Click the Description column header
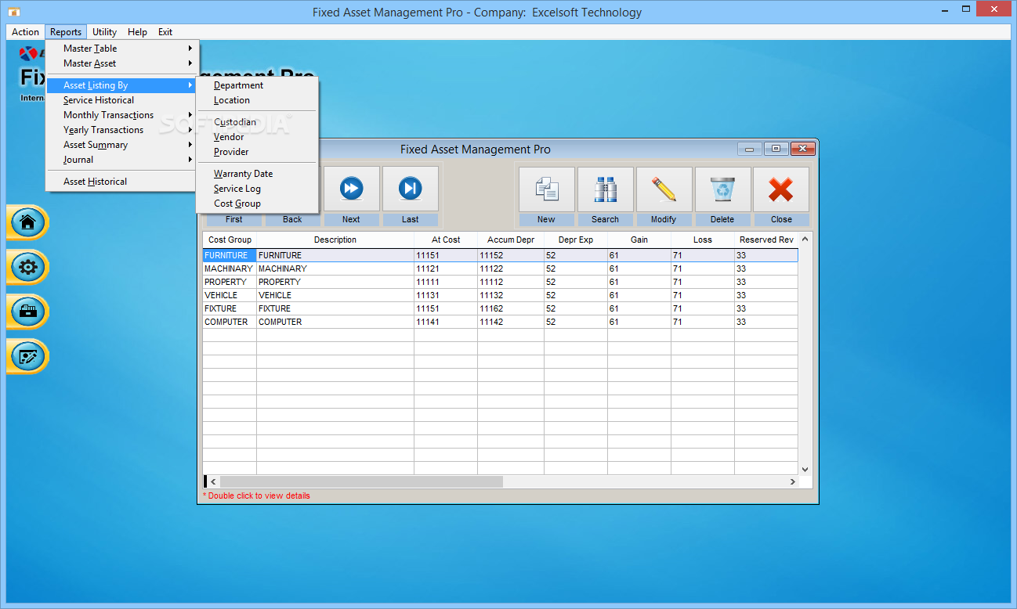Screen dimensions: 1017x609 335,240
